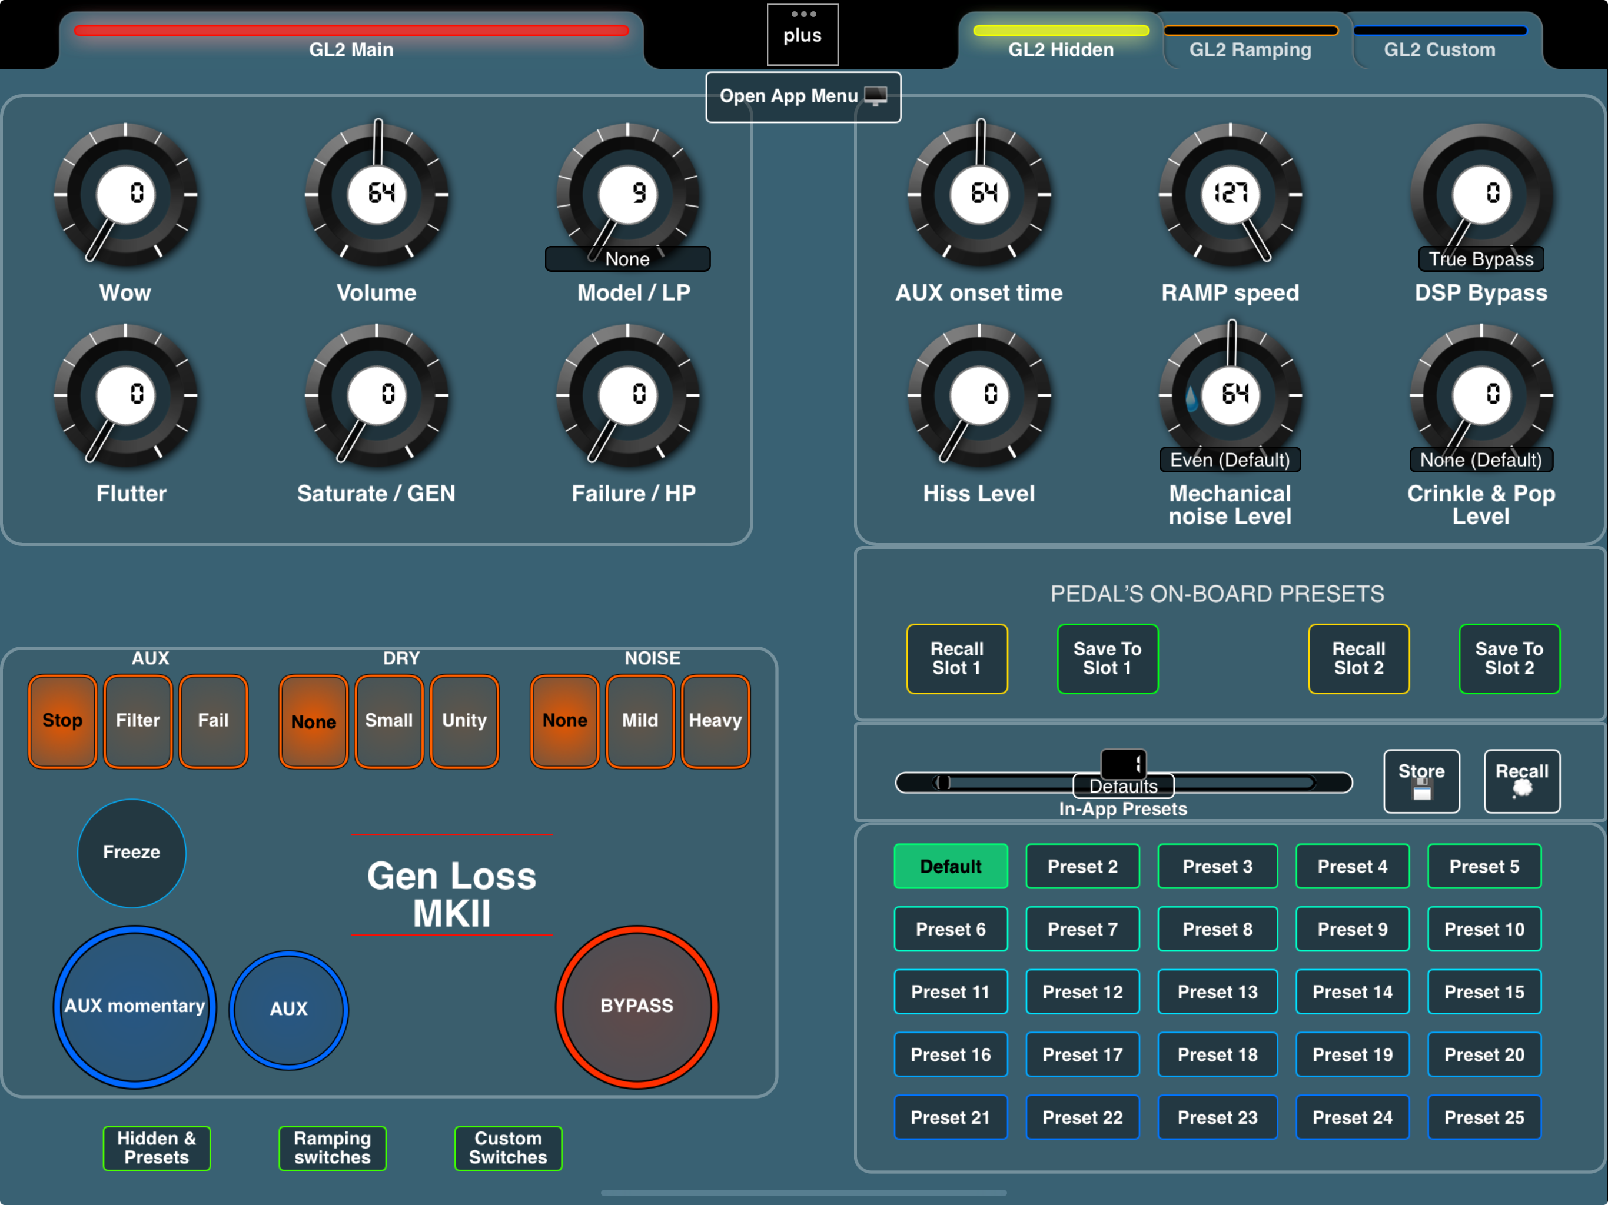Select AUX mode Stop

62,721
